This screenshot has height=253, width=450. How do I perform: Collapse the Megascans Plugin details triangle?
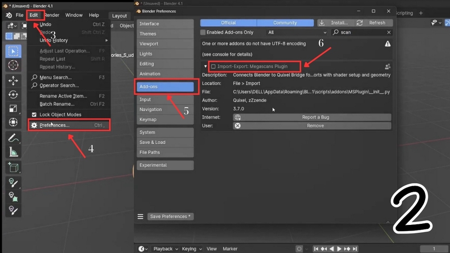pos(205,66)
